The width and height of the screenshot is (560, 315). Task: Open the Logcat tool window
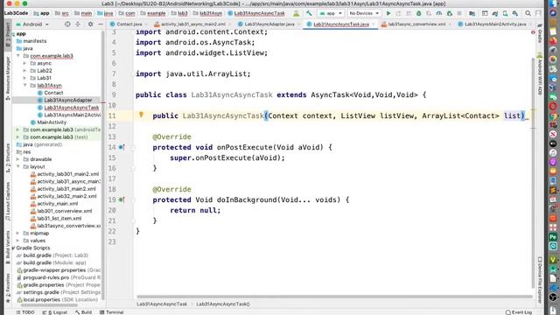pos(54,312)
